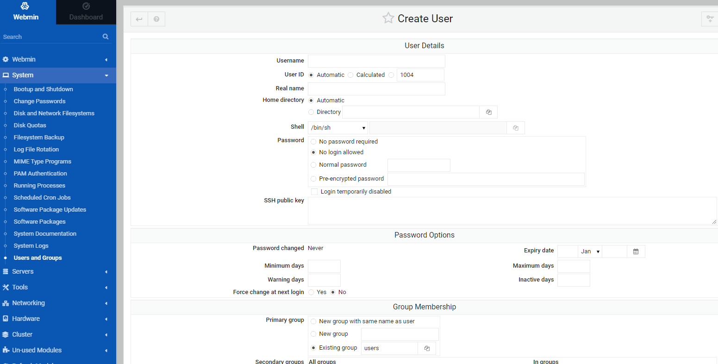
Task: Click the Cluster icon in sidebar
Action: pyautogui.click(x=6, y=334)
